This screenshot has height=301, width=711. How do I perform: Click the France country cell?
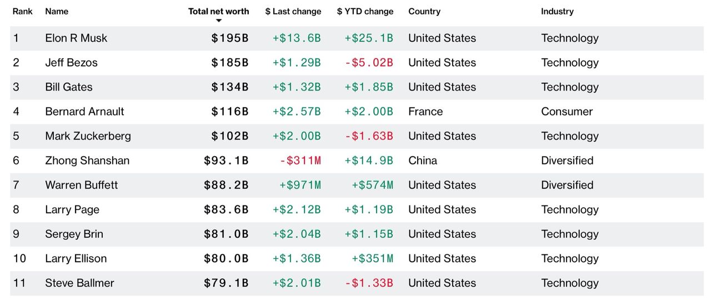[x=425, y=112]
